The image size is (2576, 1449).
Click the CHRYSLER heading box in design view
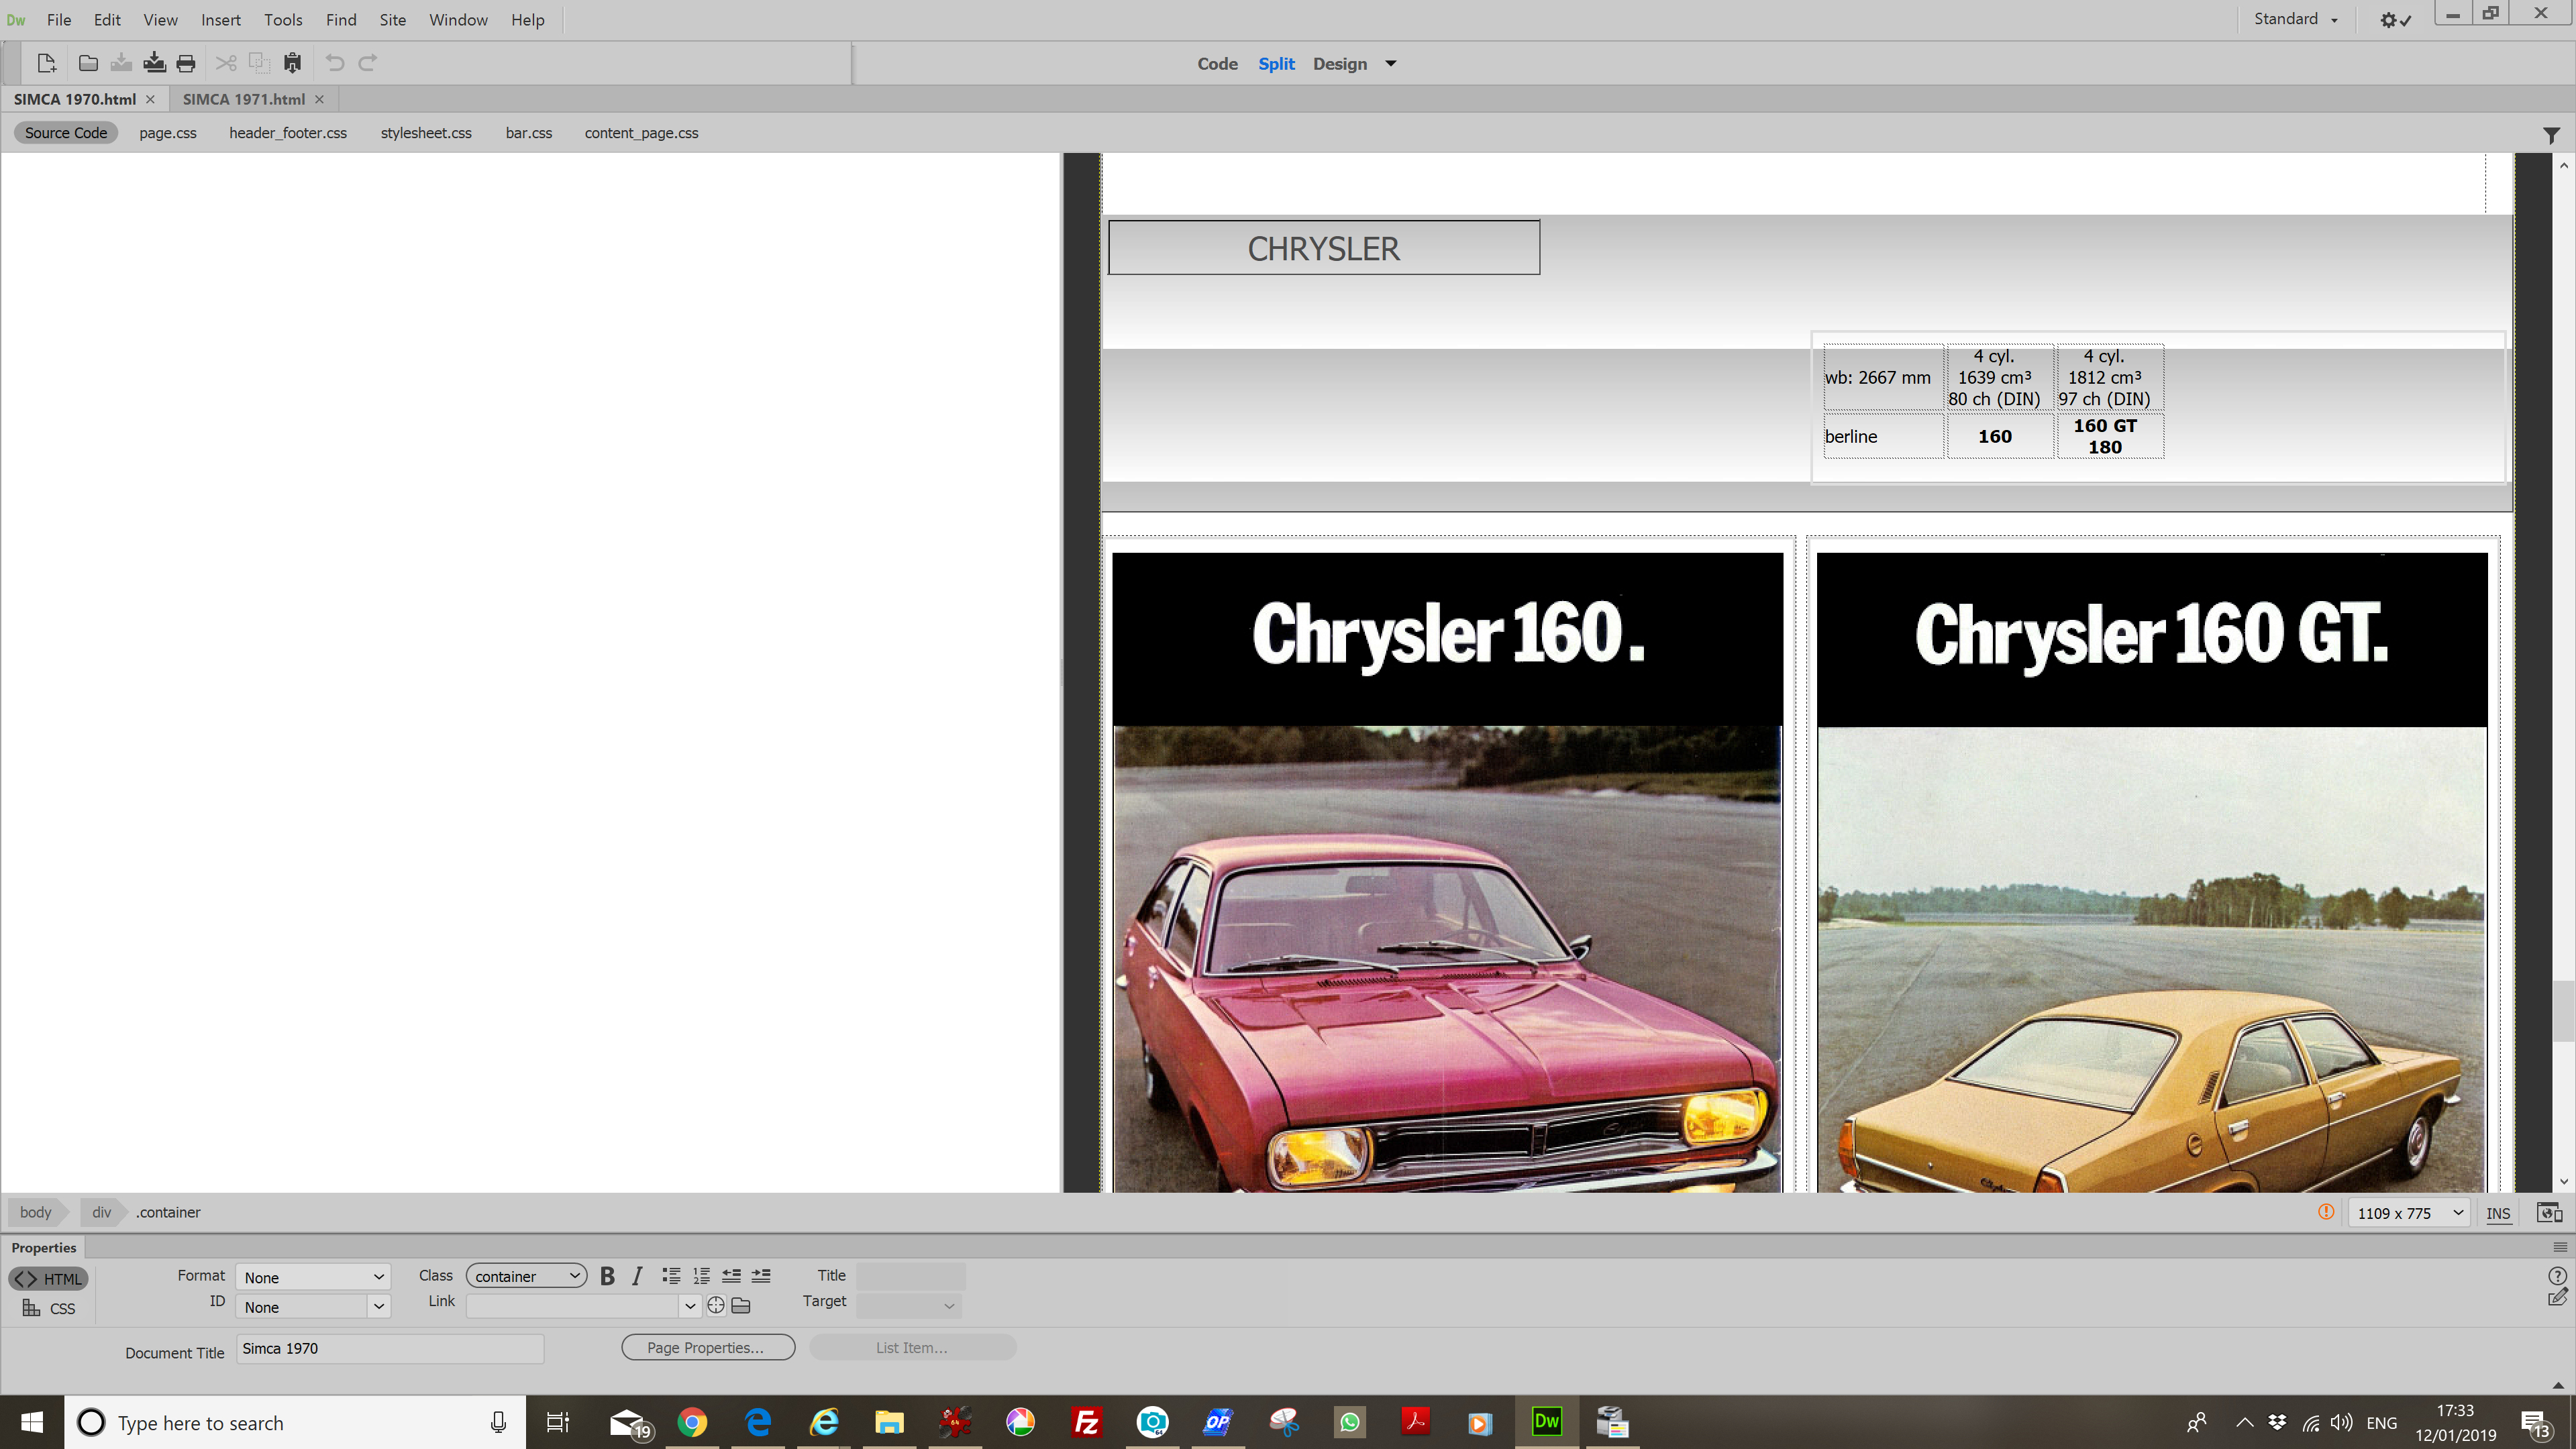tap(1324, 248)
